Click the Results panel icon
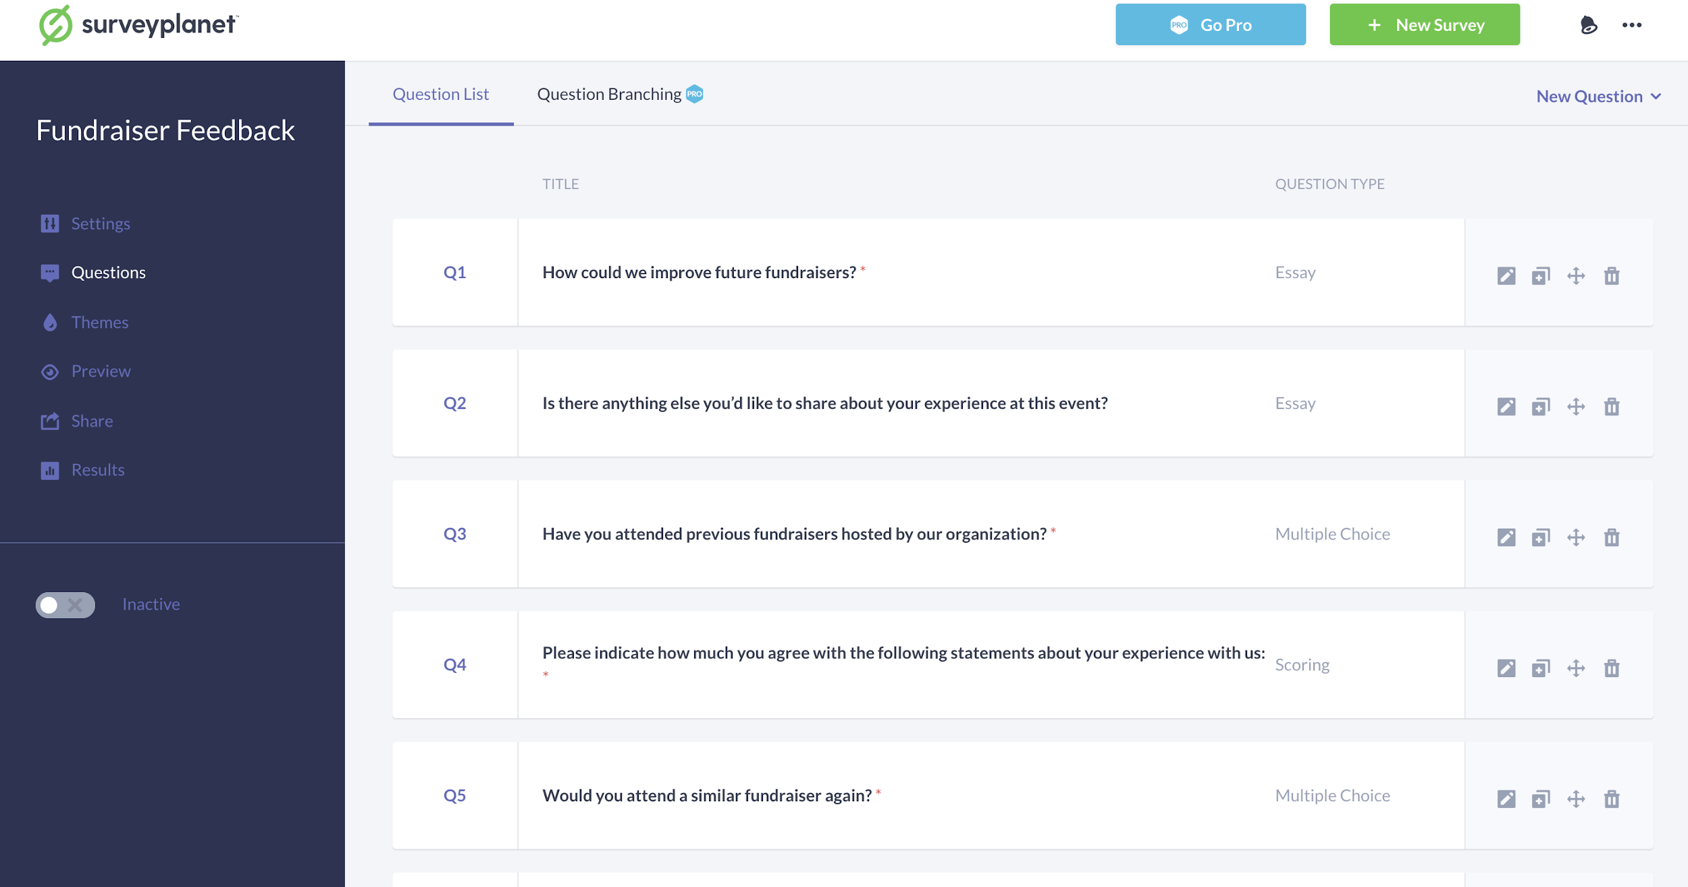1688x887 pixels. (50, 470)
